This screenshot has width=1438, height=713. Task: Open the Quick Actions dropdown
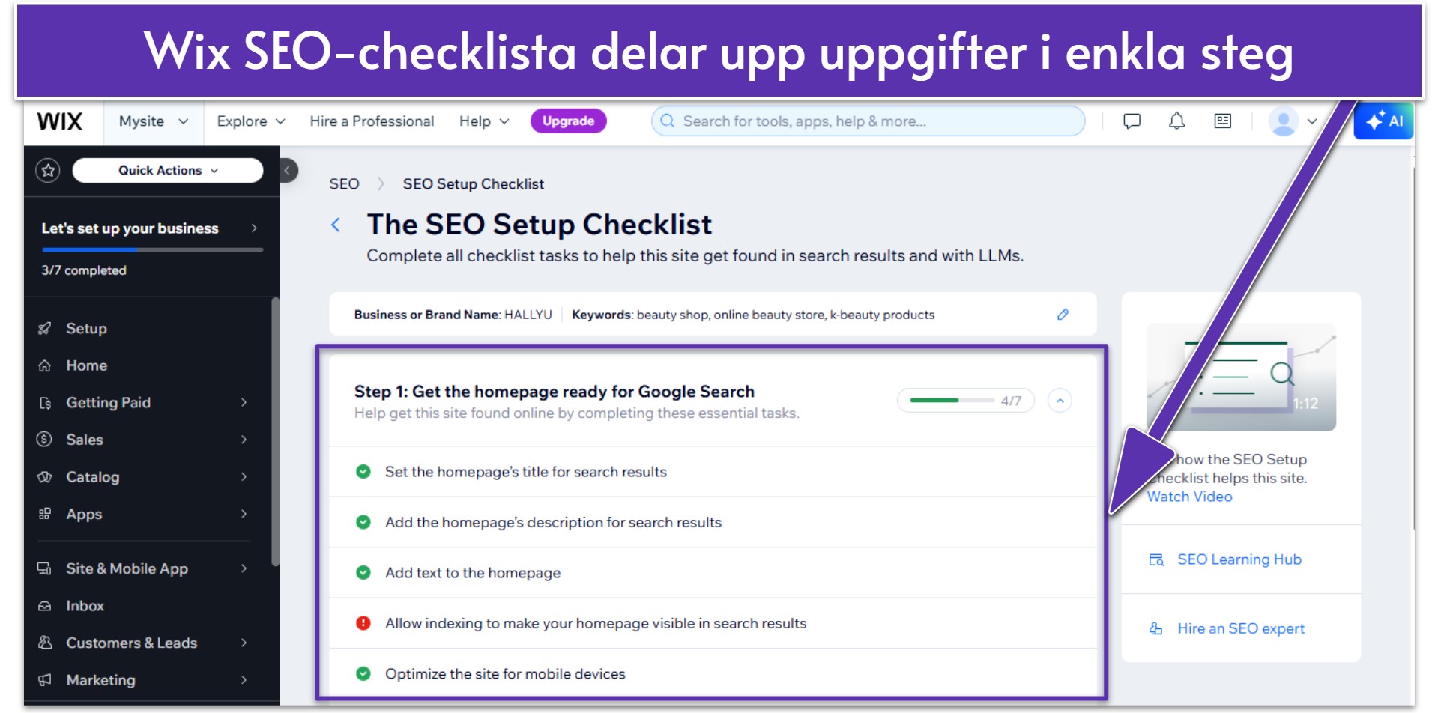(x=168, y=170)
